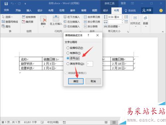Open the 对齐方式 alignment dropdown
Image resolution: width=166 pixels, height=125 pixels.
[x=135, y=21]
